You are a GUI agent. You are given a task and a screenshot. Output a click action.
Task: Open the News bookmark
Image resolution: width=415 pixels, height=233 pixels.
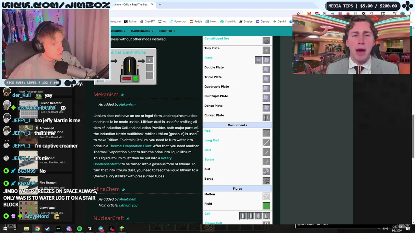211,22
